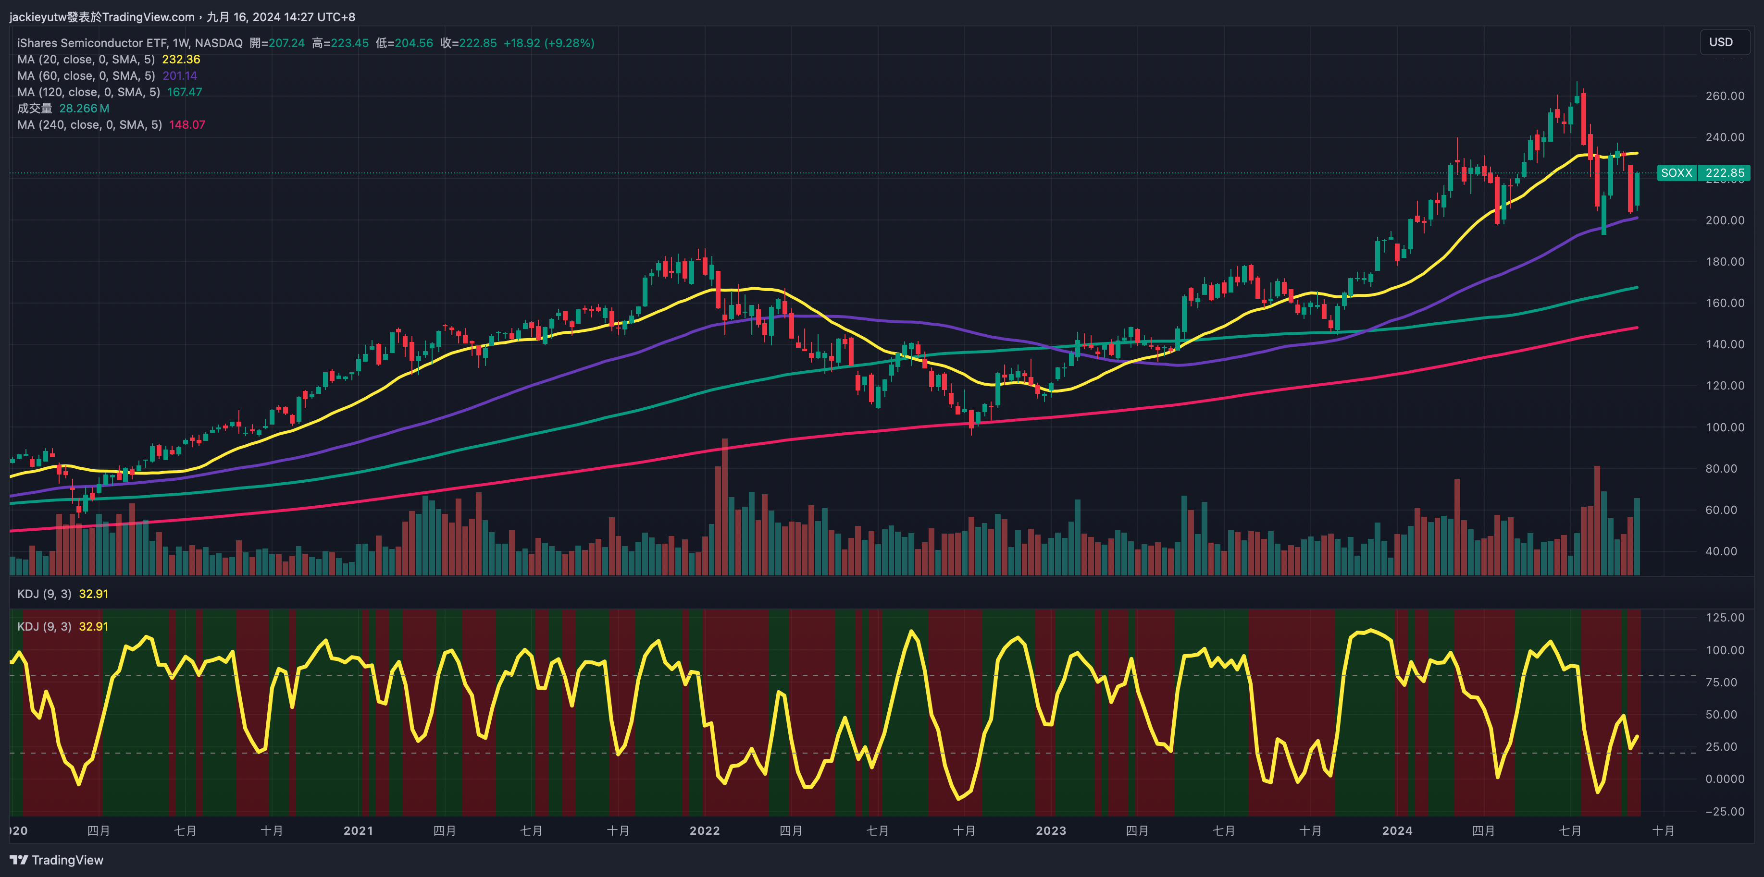The width and height of the screenshot is (1764, 877).
Task: Toggle the 成交量 volume indicator legend
Action: pyautogui.click(x=34, y=108)
